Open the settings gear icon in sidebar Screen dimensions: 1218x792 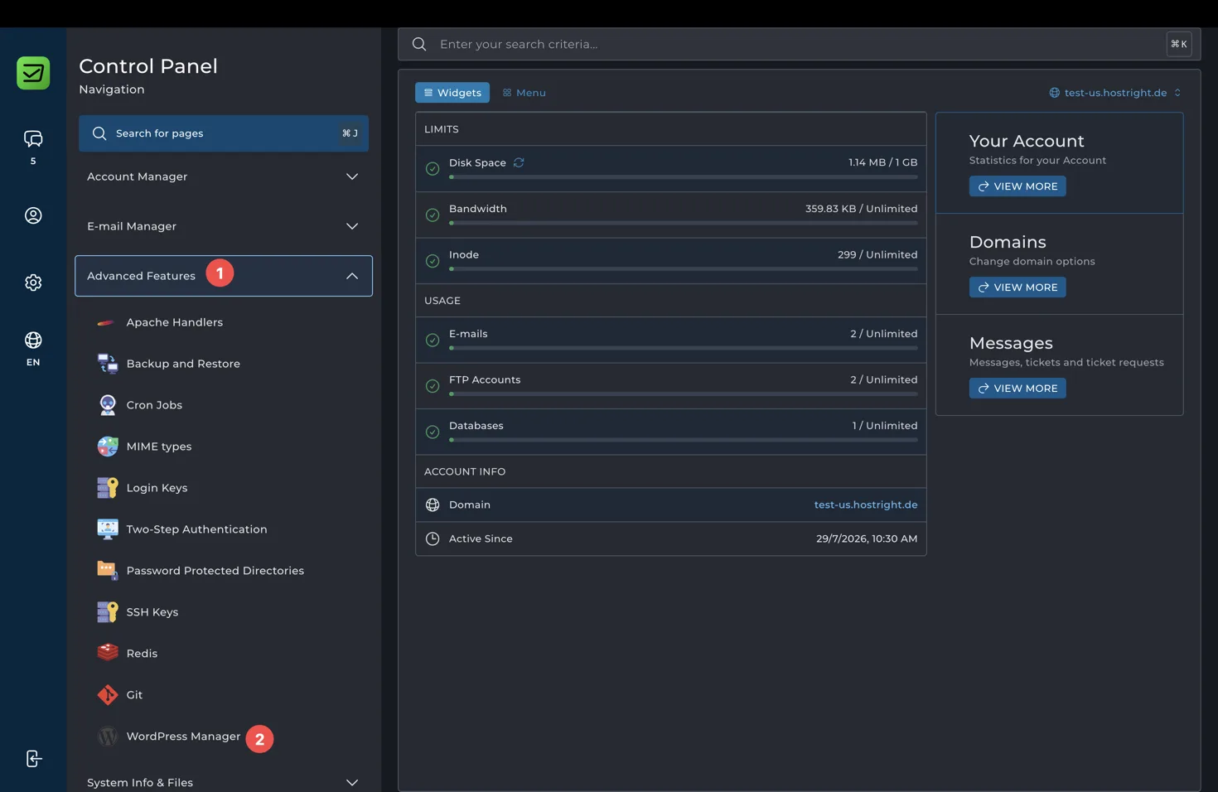pos(33,283)
